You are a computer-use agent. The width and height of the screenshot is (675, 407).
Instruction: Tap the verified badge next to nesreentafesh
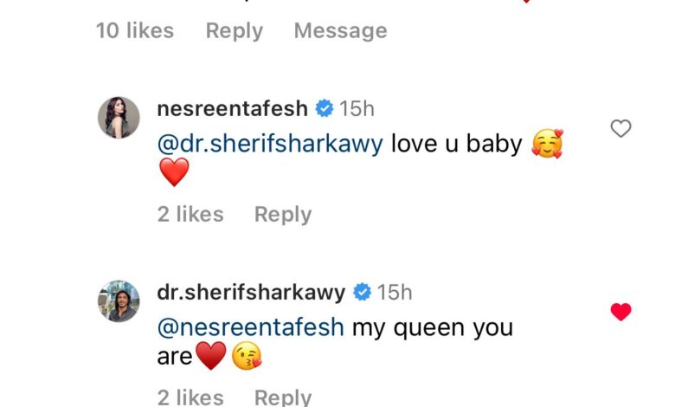point(325,108)
